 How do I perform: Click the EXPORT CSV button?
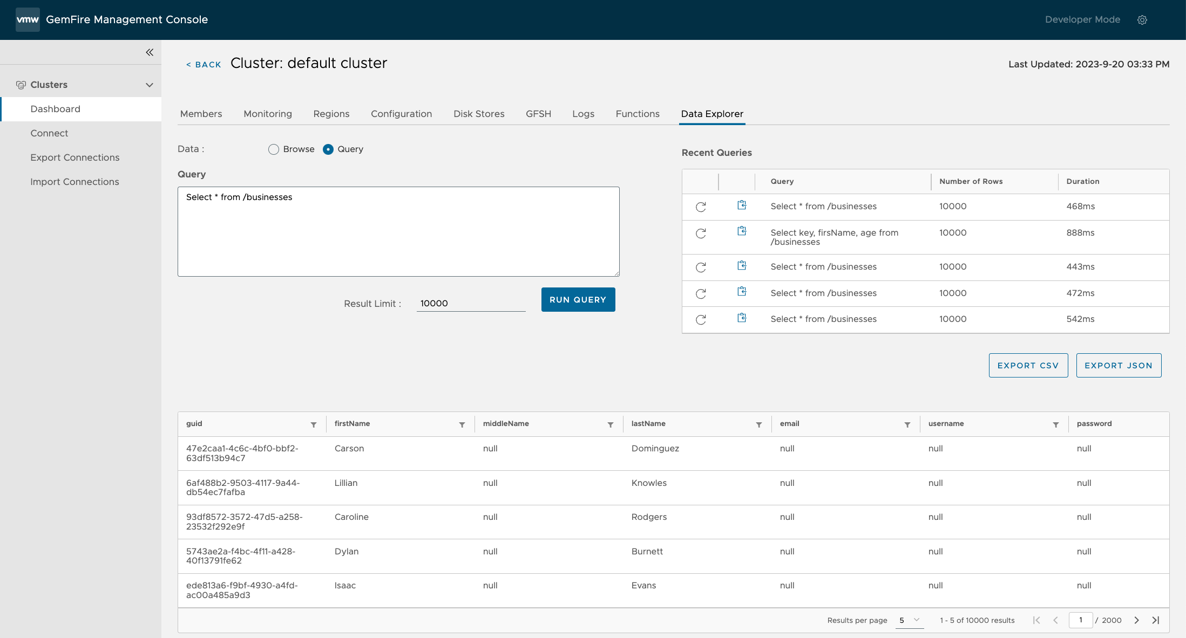coord(1028,365)
